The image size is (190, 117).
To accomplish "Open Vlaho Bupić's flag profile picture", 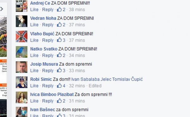I will [22, 36].
